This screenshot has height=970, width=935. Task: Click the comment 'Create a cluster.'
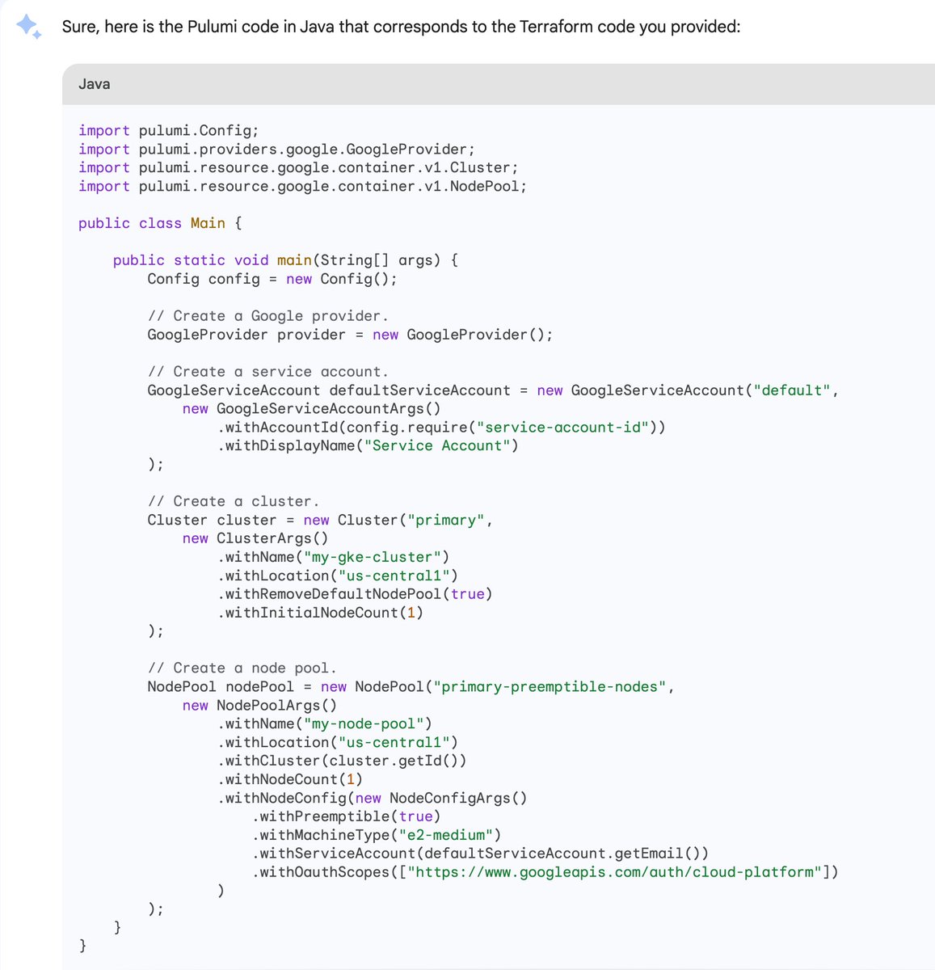[x=234, y=501]
